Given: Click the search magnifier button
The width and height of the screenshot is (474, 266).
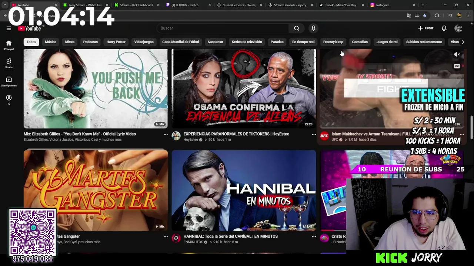Looking at the screenshot, I should [297, 28].
